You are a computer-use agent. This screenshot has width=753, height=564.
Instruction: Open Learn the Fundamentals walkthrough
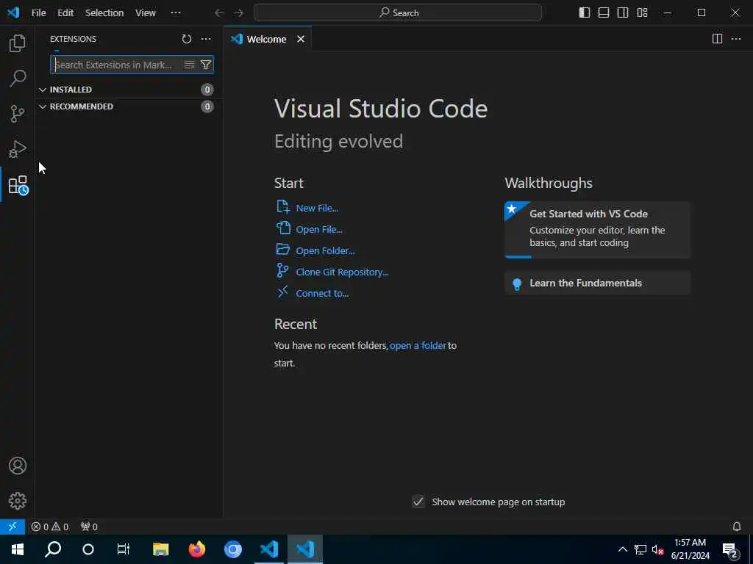pos(597,283)
